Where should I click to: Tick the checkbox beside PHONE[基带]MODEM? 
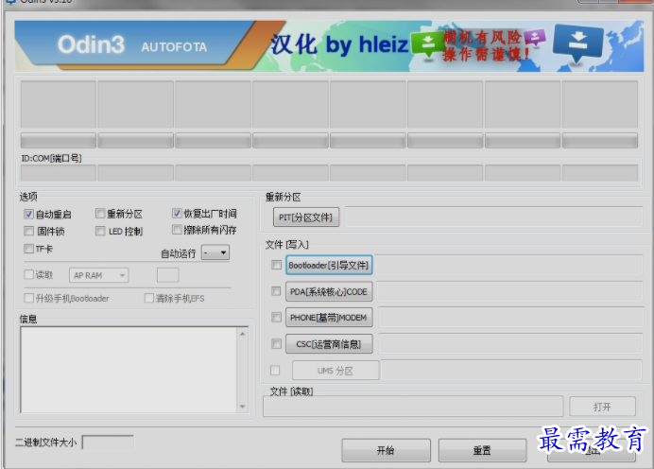(276, 318)
